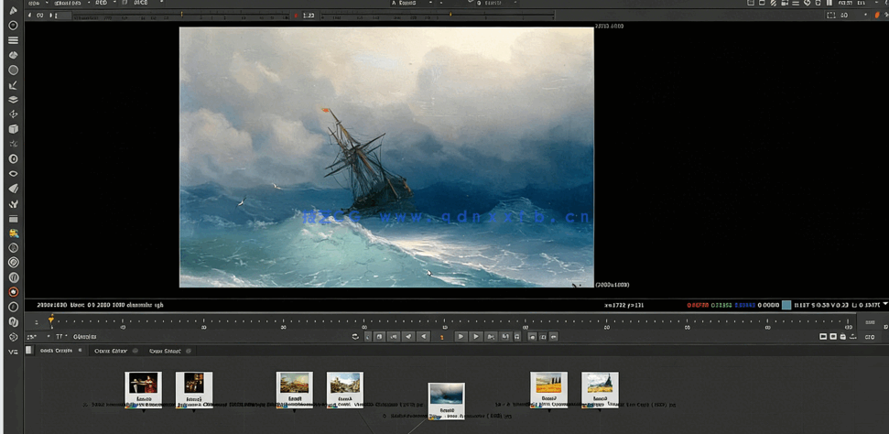889x434 pixels.
Task: Open the stacked-layers icon in left toolbar
Action: [x=14, y=99]
